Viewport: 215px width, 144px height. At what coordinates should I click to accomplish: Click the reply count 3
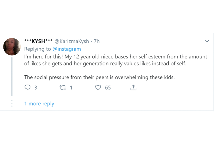tap(36, 88)
